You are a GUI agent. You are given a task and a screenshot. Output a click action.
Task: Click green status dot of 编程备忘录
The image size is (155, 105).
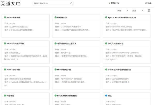click(56, 17)
